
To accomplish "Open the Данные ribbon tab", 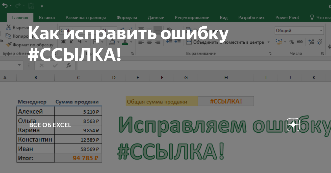I will 156,18.
